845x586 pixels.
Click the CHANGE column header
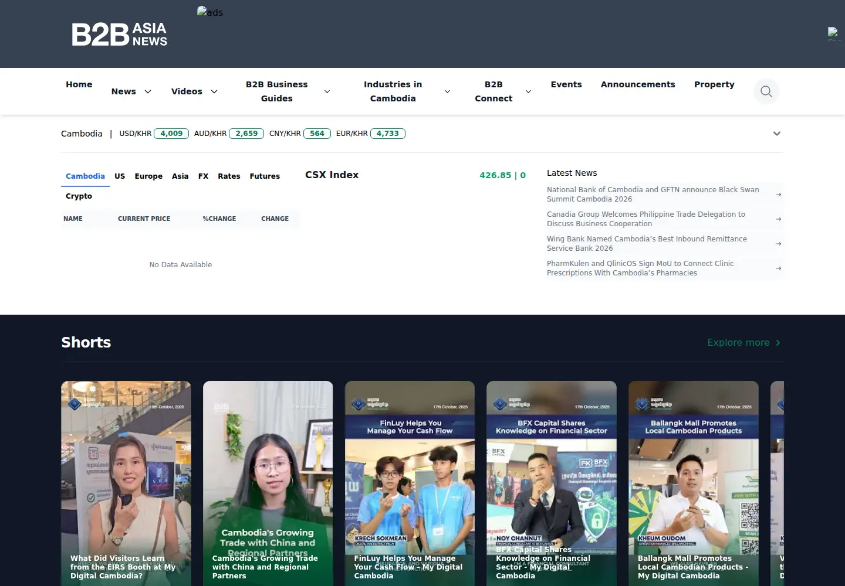pyautogui.click(x=275, y=219)
